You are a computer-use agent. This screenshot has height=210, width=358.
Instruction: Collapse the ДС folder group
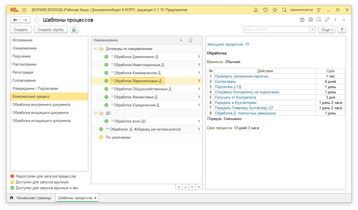95,113
